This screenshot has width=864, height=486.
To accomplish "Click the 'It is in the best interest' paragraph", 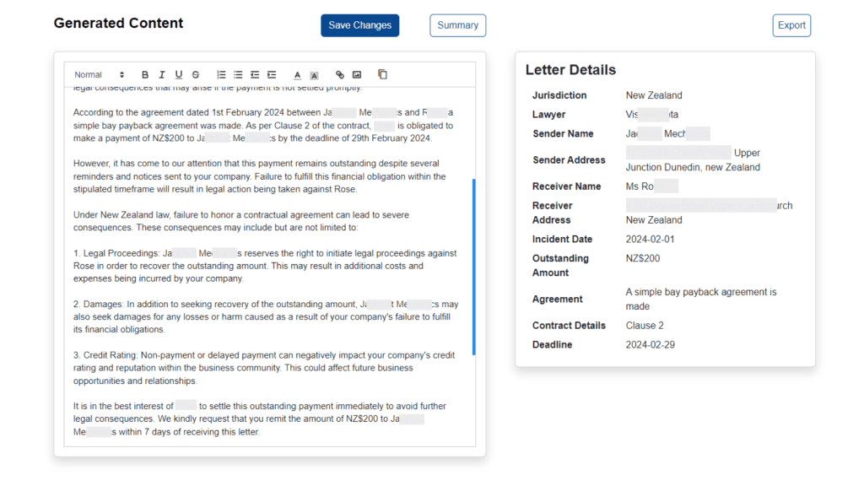I will tap(260, 418).
